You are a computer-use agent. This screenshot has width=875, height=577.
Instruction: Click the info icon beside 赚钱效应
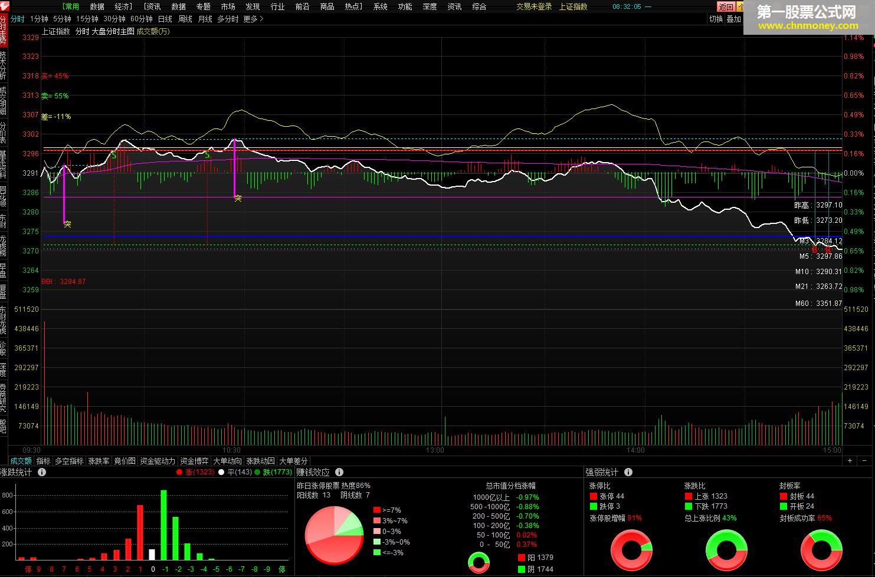click(x=339, y=472)
